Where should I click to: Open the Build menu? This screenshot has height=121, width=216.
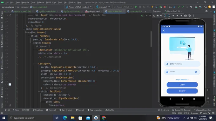48,2
